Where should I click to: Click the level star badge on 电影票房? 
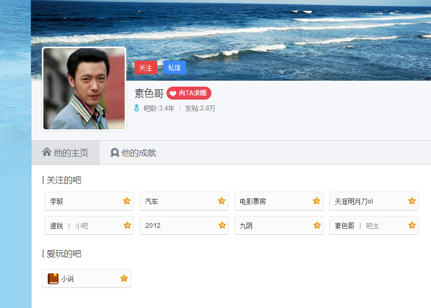[317, 201]
